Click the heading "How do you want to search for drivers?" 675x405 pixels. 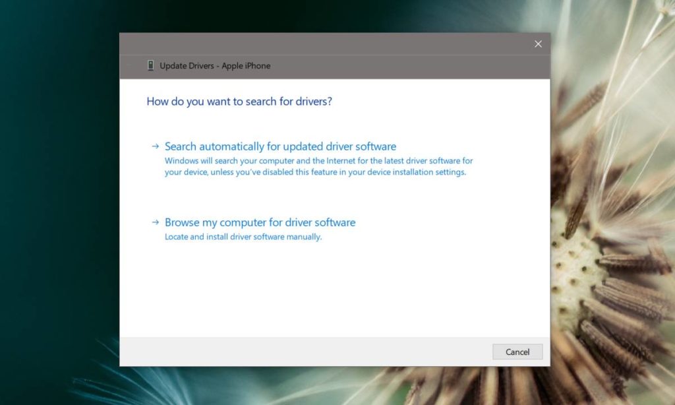[239, 101]
